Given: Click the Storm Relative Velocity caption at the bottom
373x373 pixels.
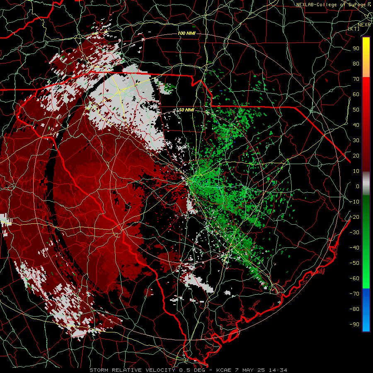Looking at the screenshot, I should pos(188,370).
